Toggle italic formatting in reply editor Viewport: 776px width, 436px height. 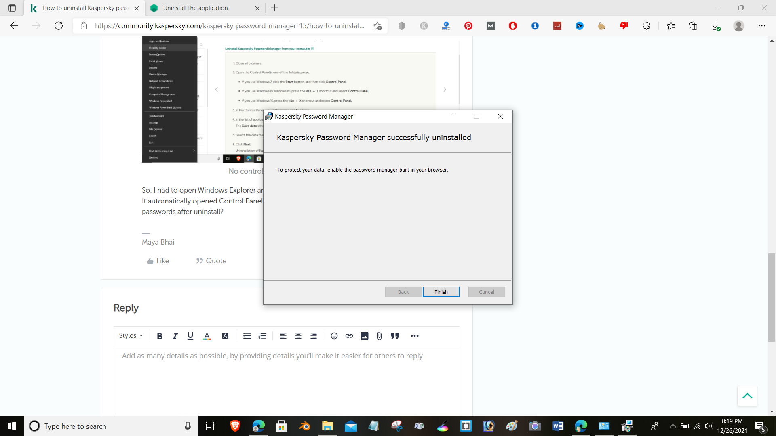click(175, 336)
